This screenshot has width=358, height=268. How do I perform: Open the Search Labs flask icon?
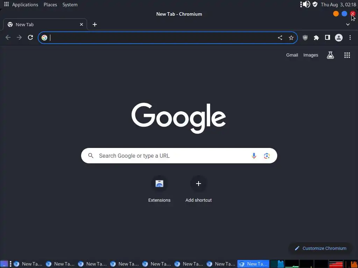point(330,55)
